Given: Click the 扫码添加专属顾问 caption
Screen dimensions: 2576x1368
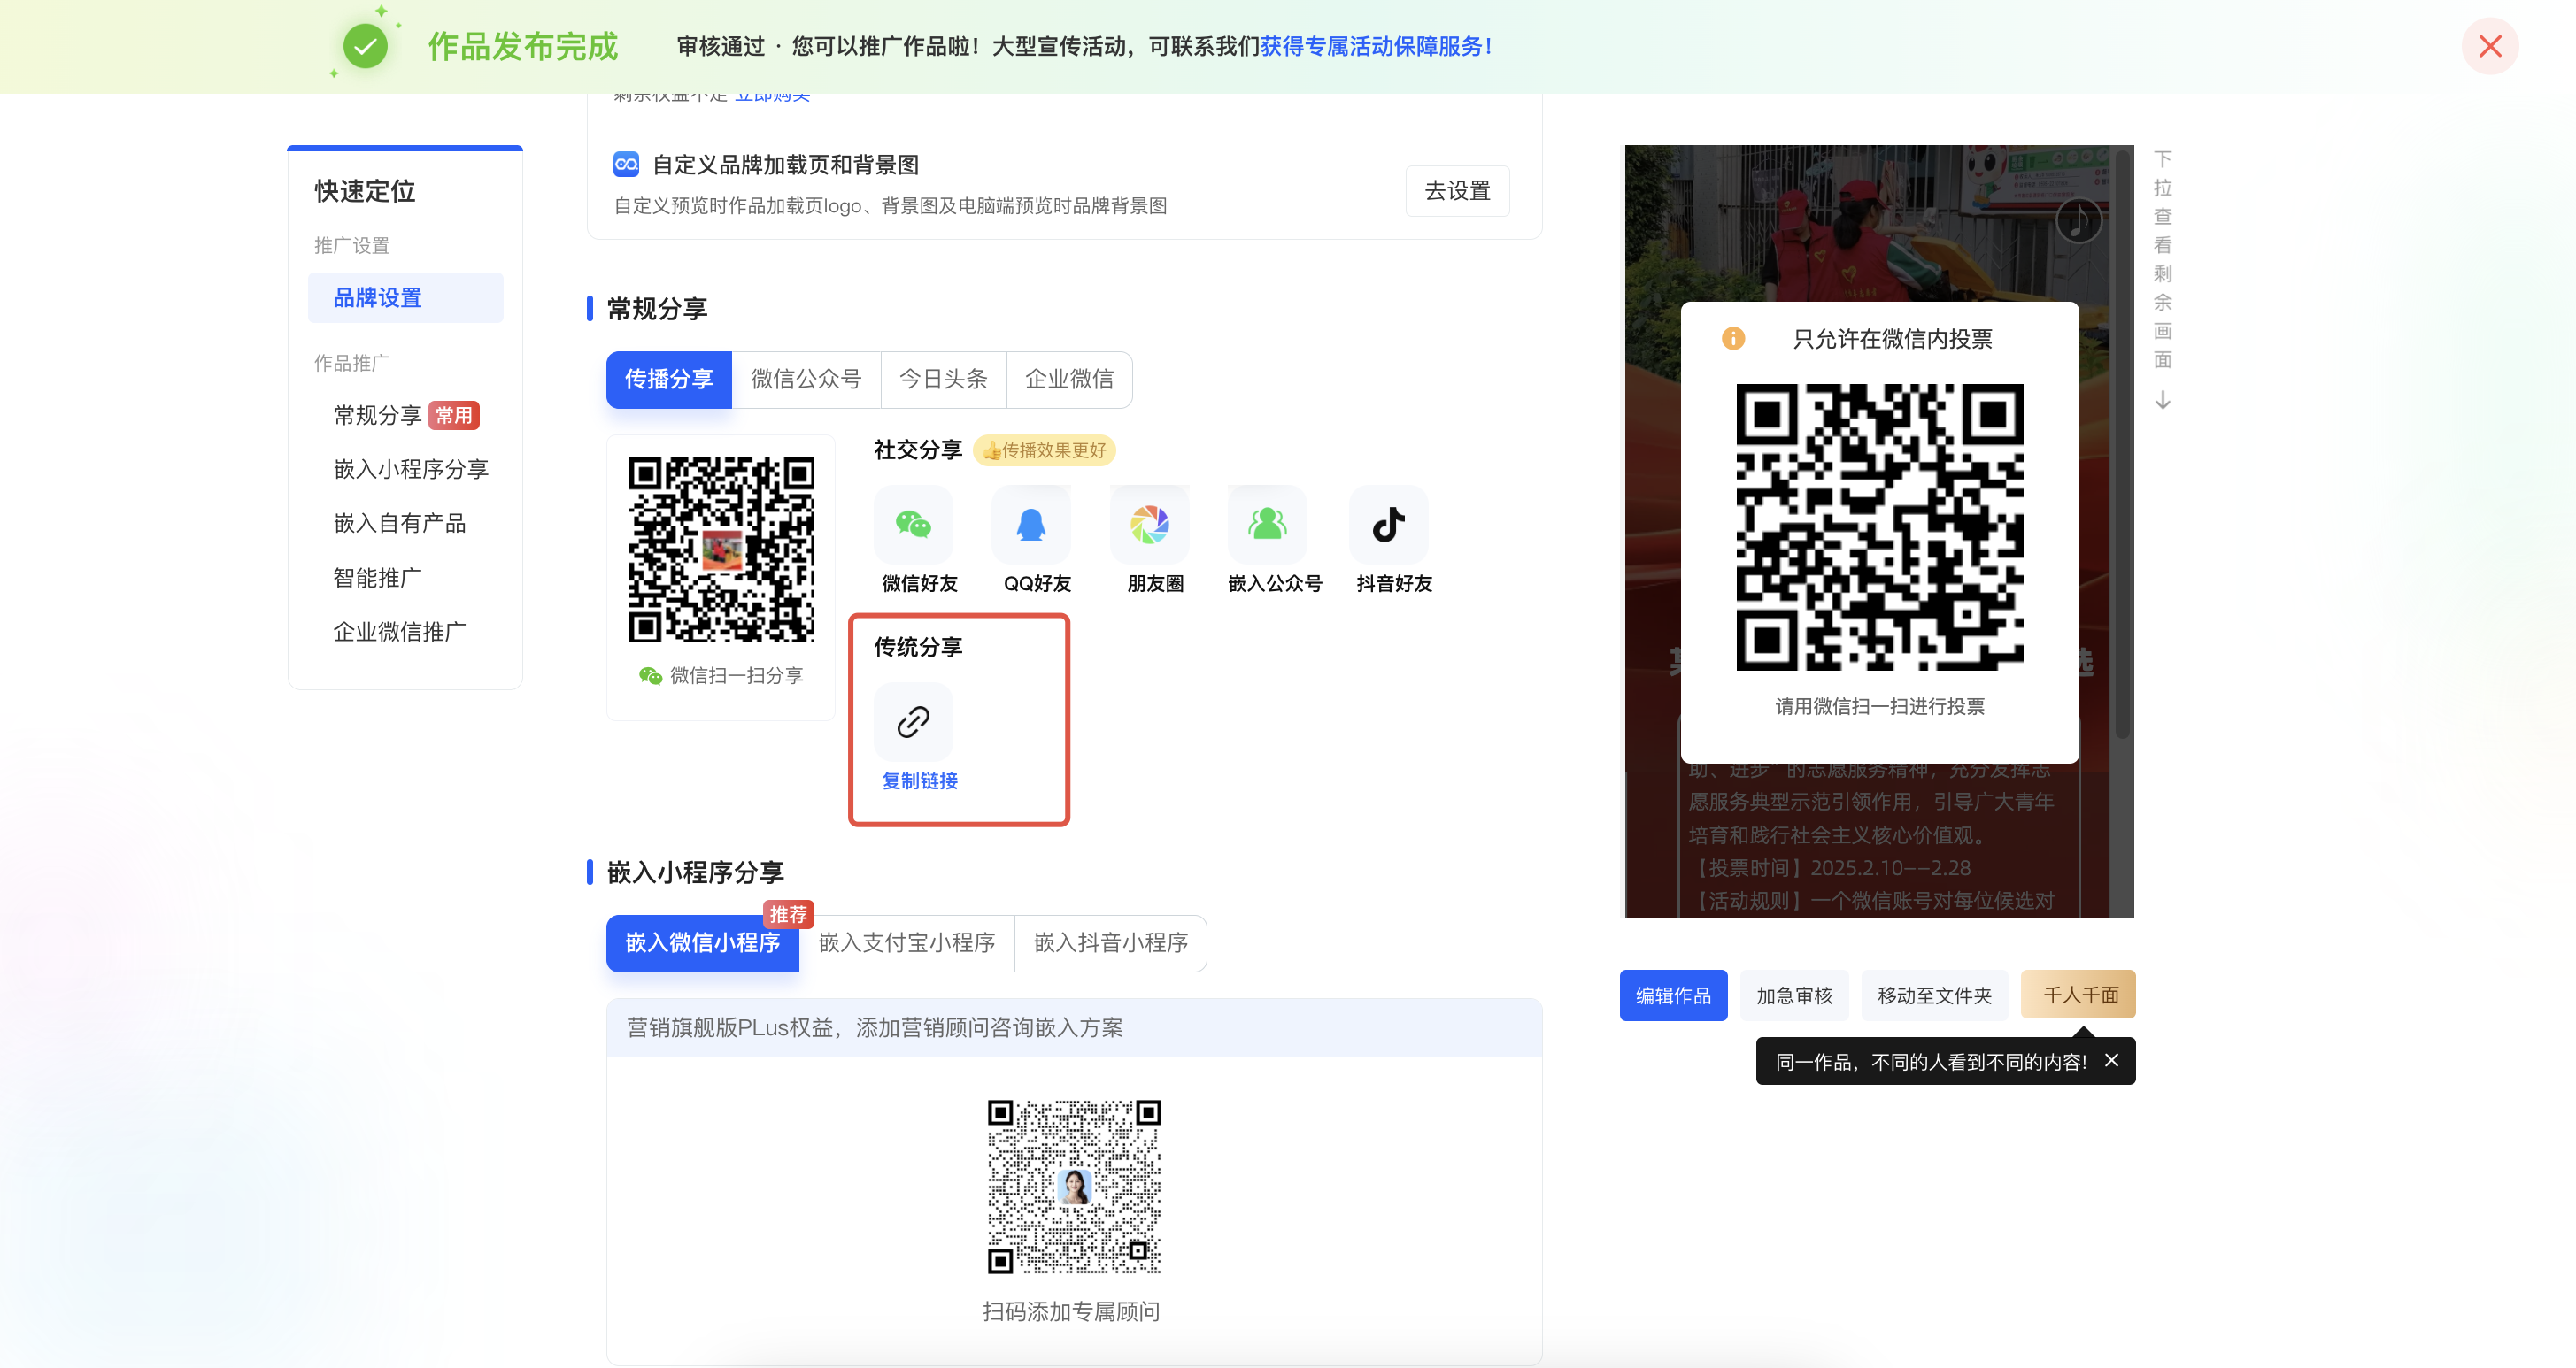Looking at the screenshot, I should point(1071,1311).
